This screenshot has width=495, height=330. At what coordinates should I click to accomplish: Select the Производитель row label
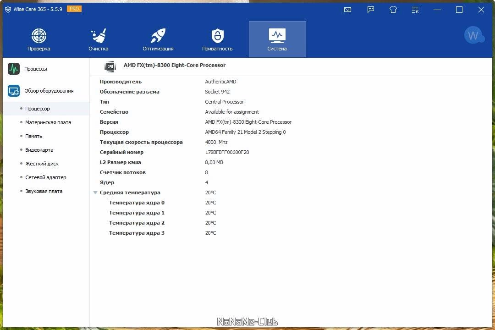[121, 82]
